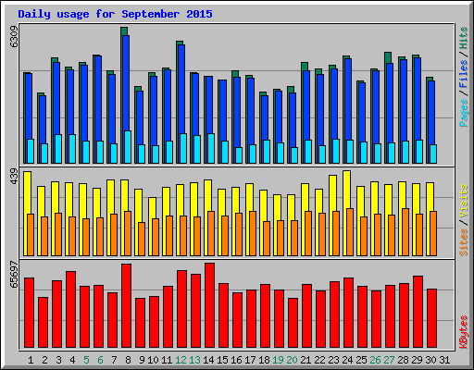
Task: Click day 25 on the x-axis
Action: pos(361,360)
